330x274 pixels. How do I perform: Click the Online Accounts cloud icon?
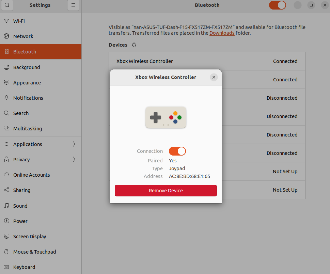pyautogui.click(x=6, y=175)
